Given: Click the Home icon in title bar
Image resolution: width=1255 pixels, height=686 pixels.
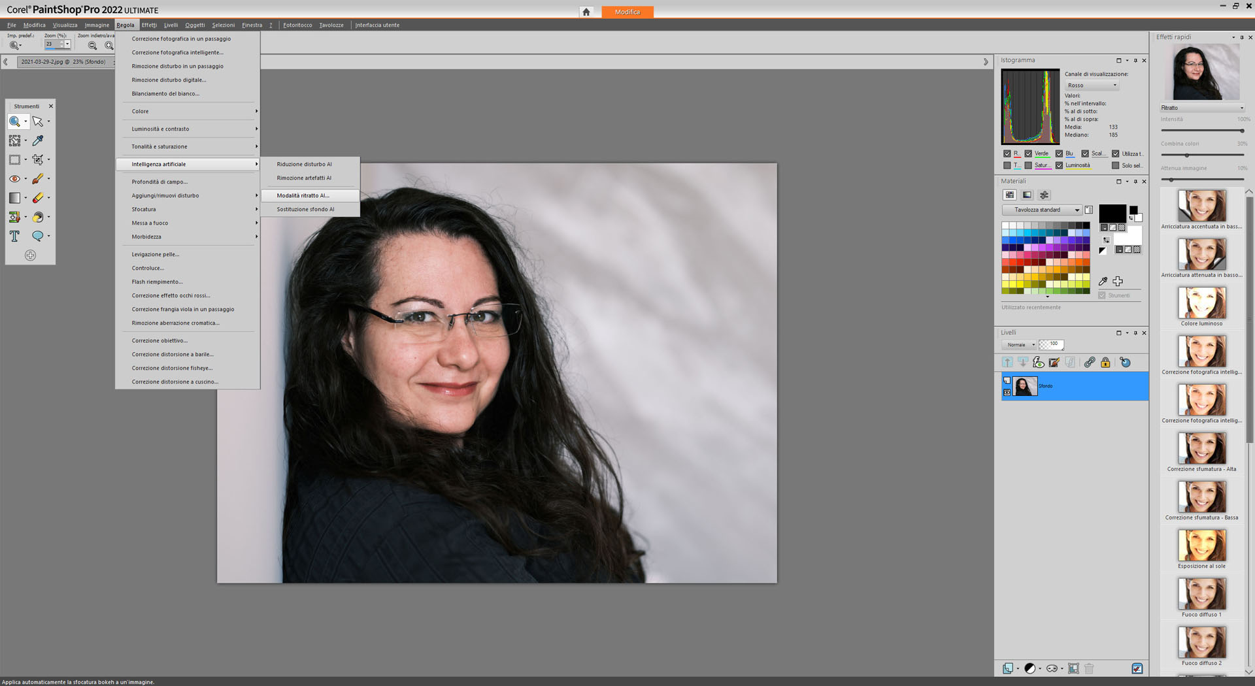Looking at the screenshot, I should pyautogui.click(x=586, y=12).
